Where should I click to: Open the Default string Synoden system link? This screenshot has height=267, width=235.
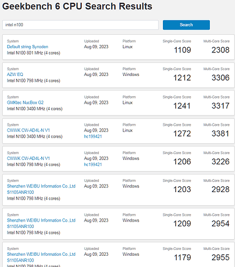(x=28, y=47)
